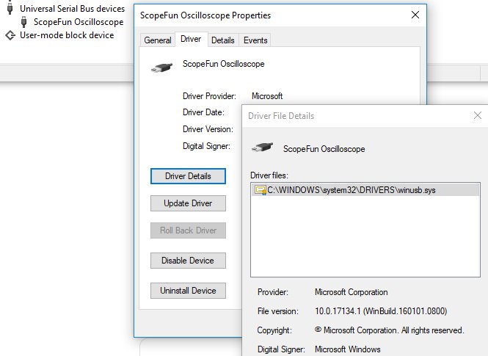Click the USB device icon in Properties Driver tab

[162, 68]
